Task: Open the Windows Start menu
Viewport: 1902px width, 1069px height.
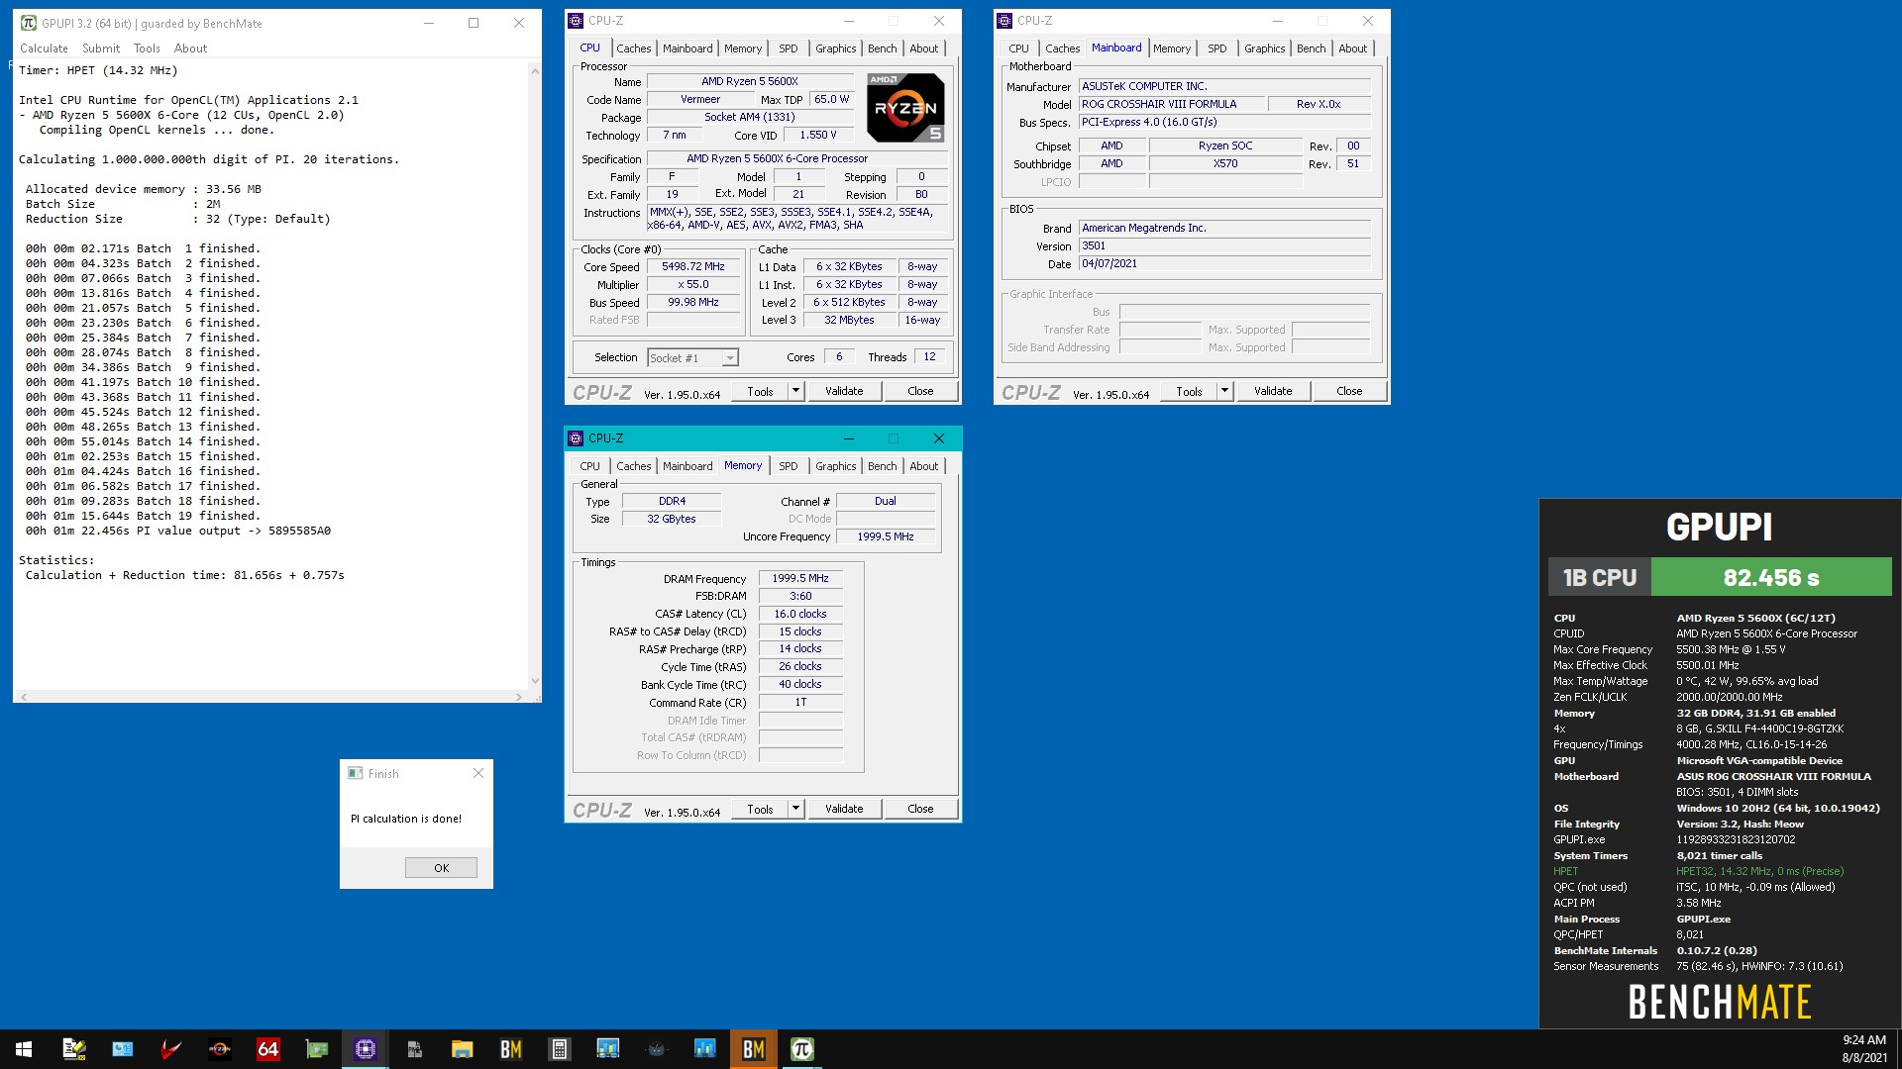Action: tap(24, 1049)
